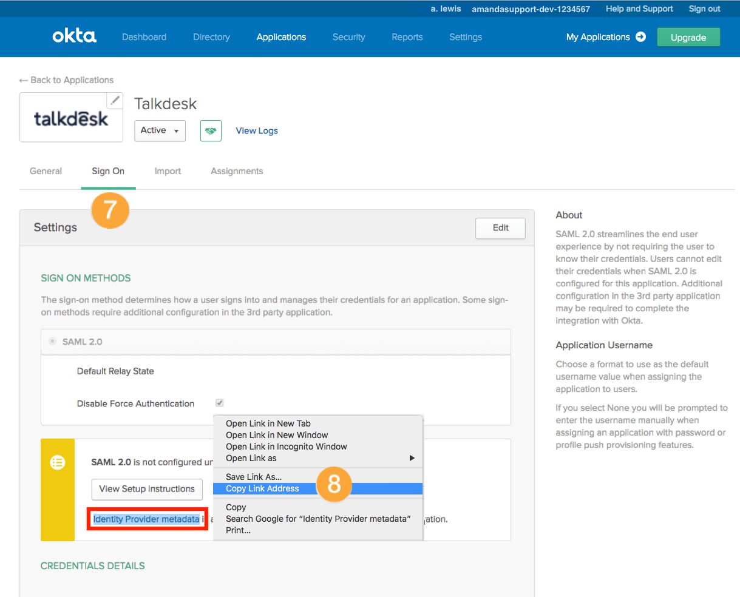
Task: Click the yellow list icon in SAML notice
Action: click(x=58, y=463)
